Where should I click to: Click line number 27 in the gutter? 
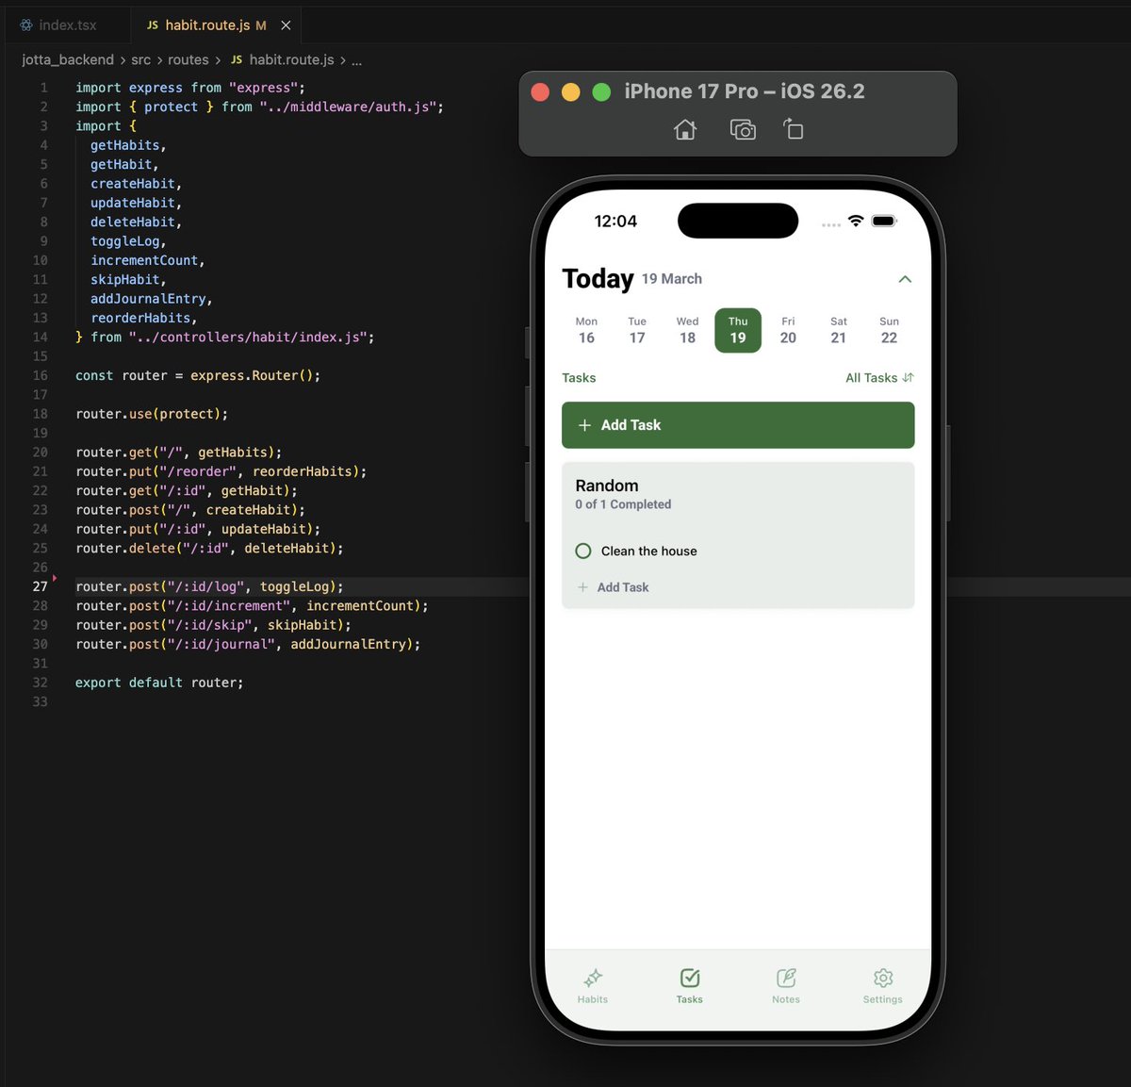40,586
